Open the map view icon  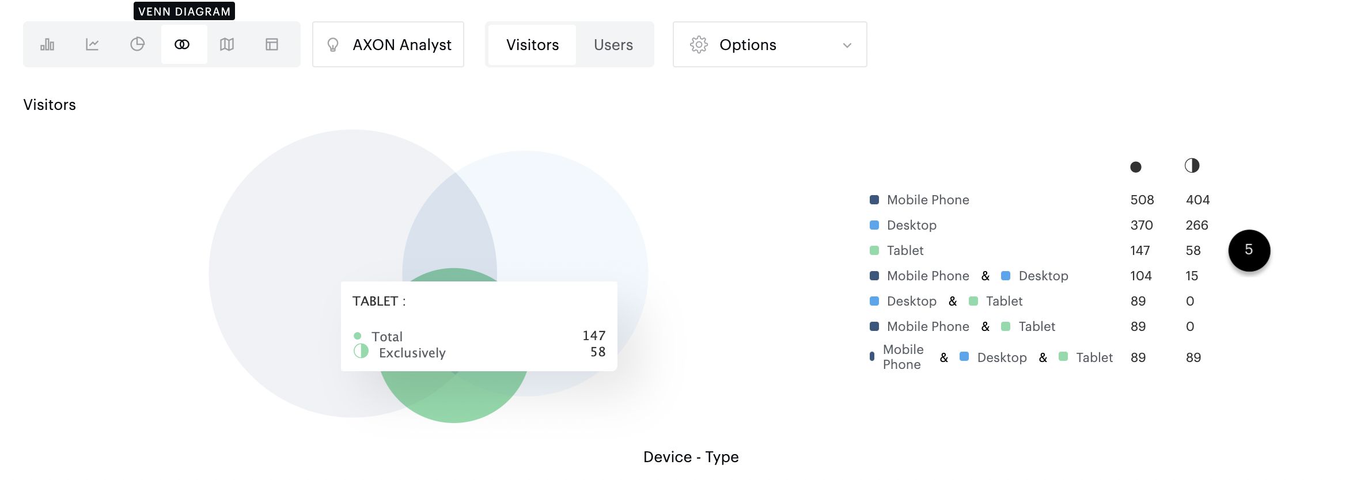coord(227,44)
